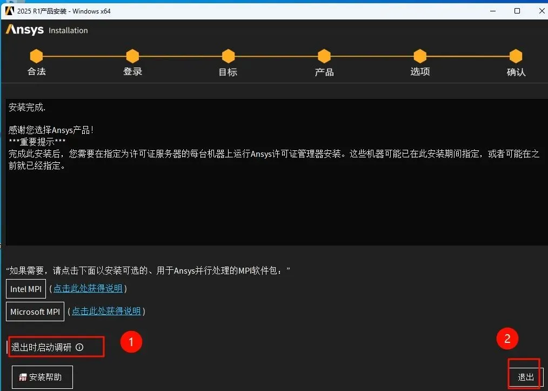The height and width of the screenshot is (391, 548).
Task: Click the Ansys title bar icon
Action: pos(9,11)
